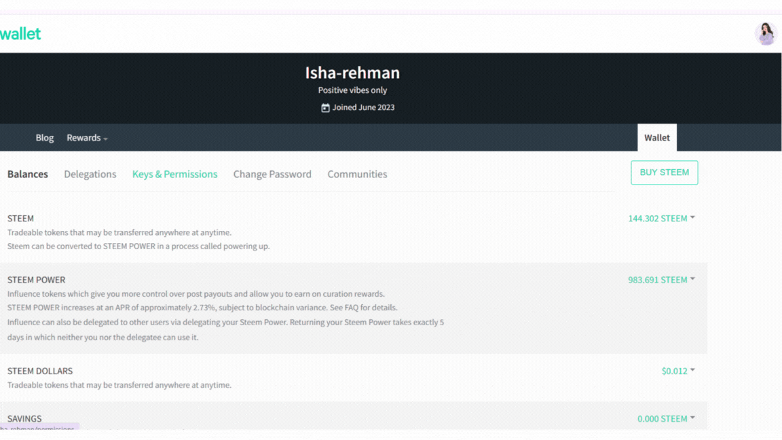Click the STEEM POWER heading
This screenshot has width=782, height=440.
point(36,280)
